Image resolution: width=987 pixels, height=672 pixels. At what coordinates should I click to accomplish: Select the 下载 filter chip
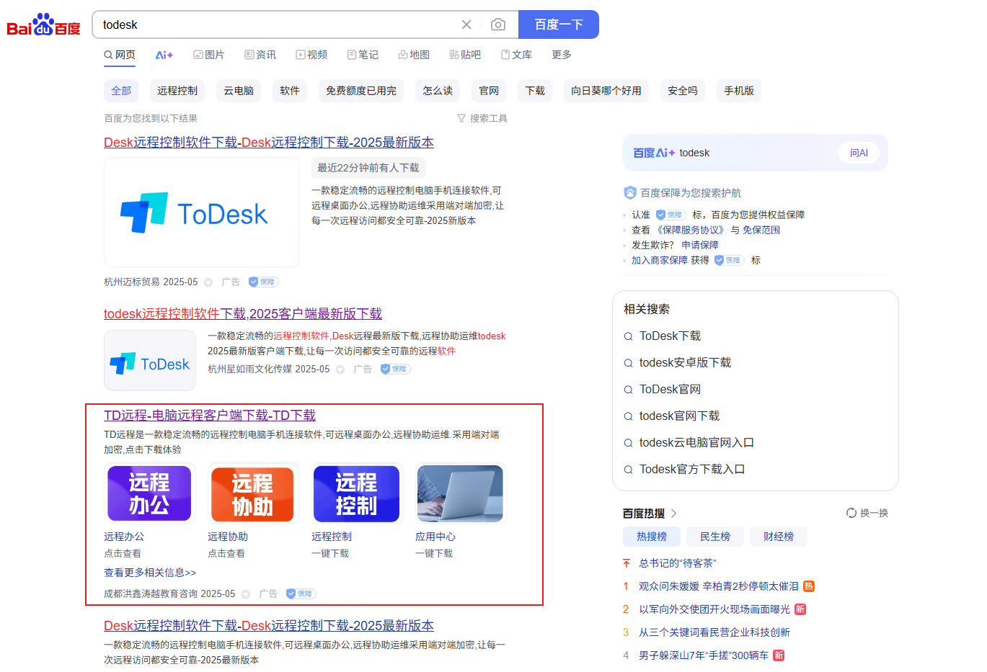tap(535, 91)
